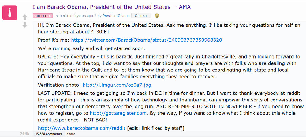Open the imgur verification photo link
The height and width of the screenshot is (137, 306).
(x=117, y=85)
